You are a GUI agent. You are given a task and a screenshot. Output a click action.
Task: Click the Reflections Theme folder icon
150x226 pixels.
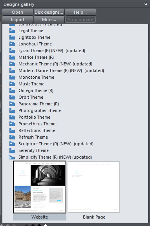(x=12, y=130)
